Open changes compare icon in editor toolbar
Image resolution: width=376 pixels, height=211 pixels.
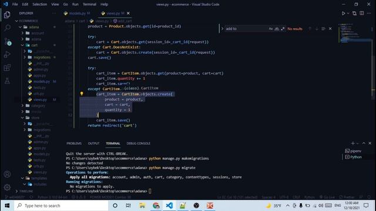354,13
